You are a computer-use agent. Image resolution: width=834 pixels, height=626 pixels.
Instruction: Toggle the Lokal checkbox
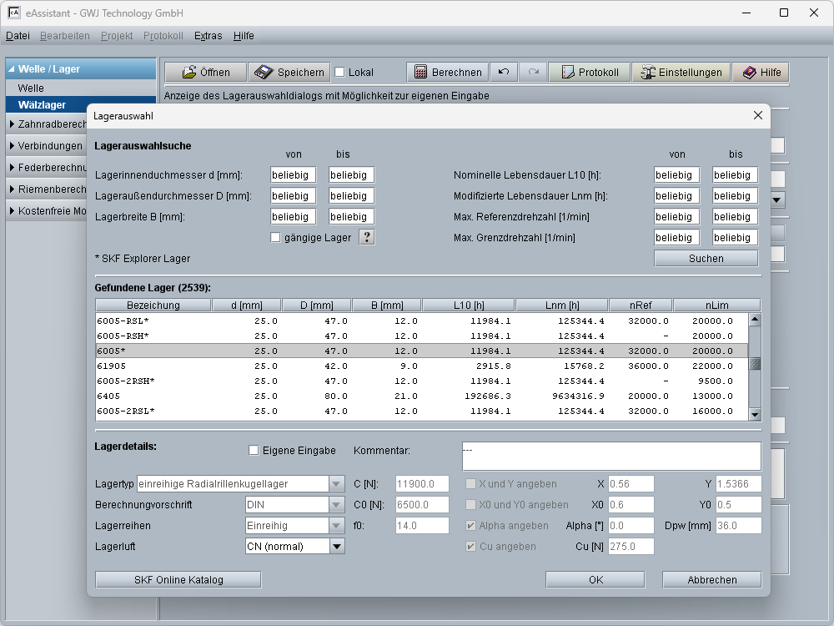pos(339,73)
